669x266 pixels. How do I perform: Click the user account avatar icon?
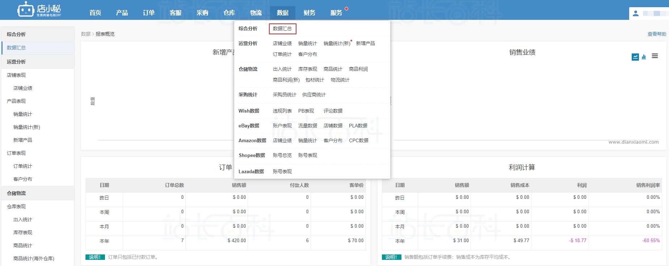pyautogui.click(x=635, y=14)
